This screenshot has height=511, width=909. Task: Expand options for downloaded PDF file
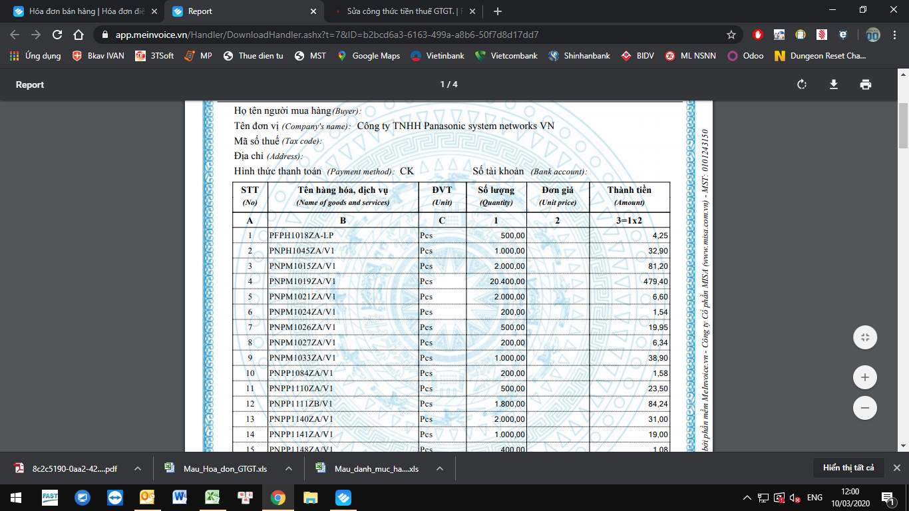pyautogui.click(x=137, y=468)
